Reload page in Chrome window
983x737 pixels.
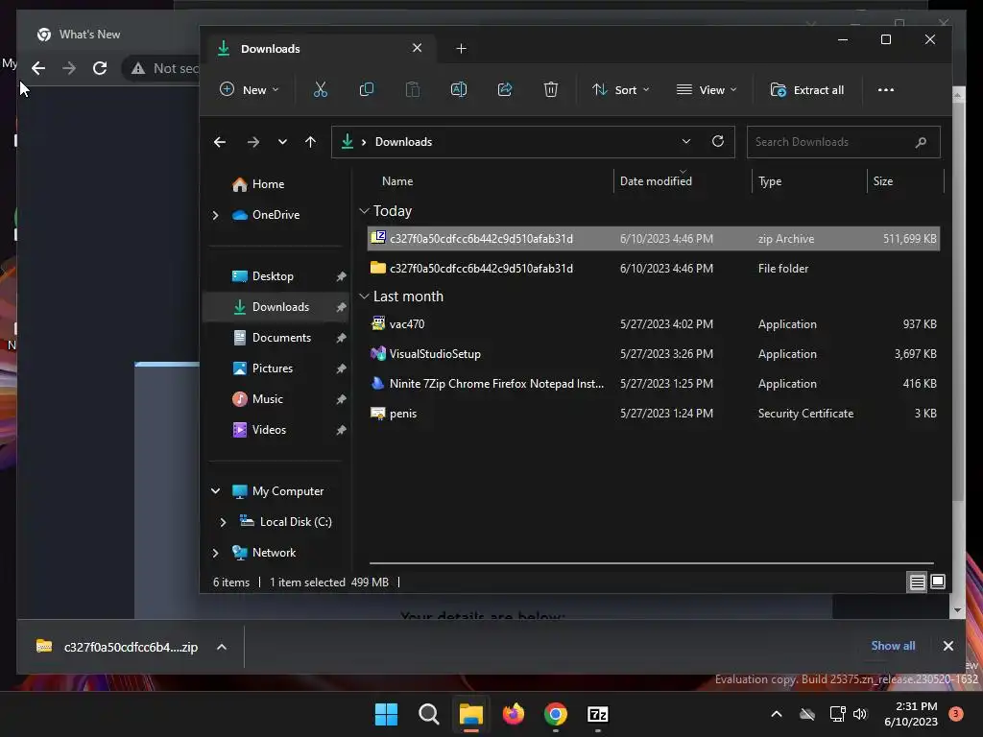click(x=100, y=68)
